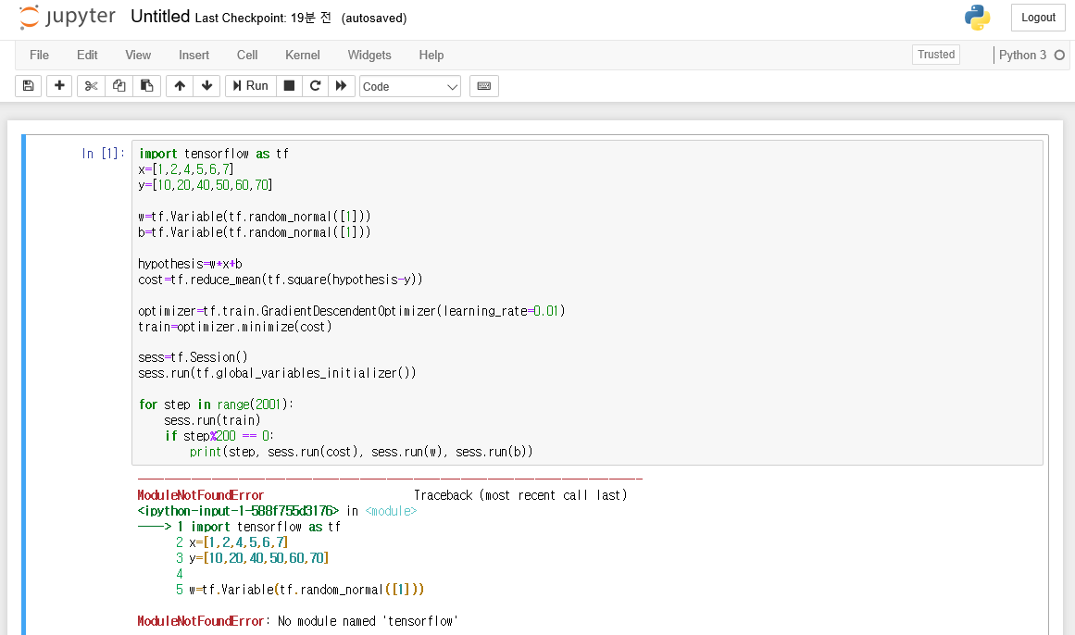Open the cell type Code dropdown

409,86
